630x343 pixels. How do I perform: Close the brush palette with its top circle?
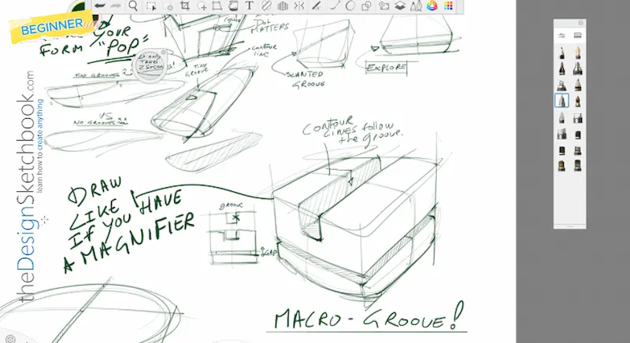580,23
